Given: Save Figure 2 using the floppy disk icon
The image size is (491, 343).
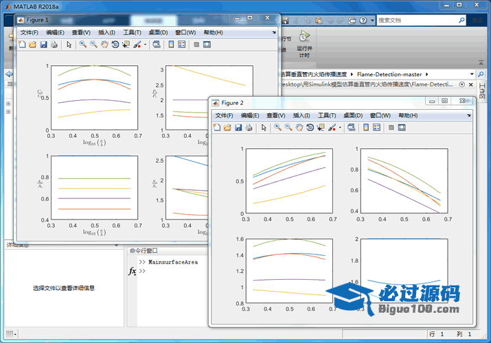Looking at the screenshot, I should click(x=238, y=128).
